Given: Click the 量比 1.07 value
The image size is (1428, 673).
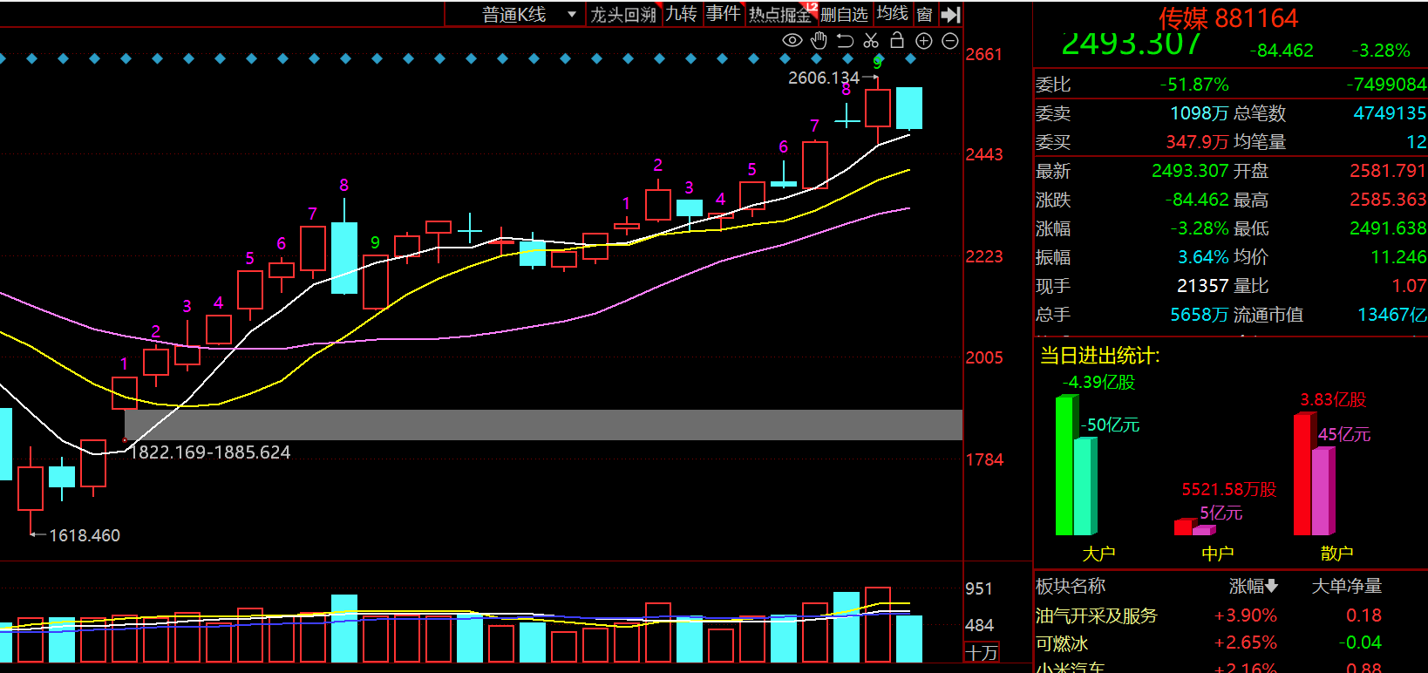Looking at the screenshot, I should click(x=1409, y=286).
